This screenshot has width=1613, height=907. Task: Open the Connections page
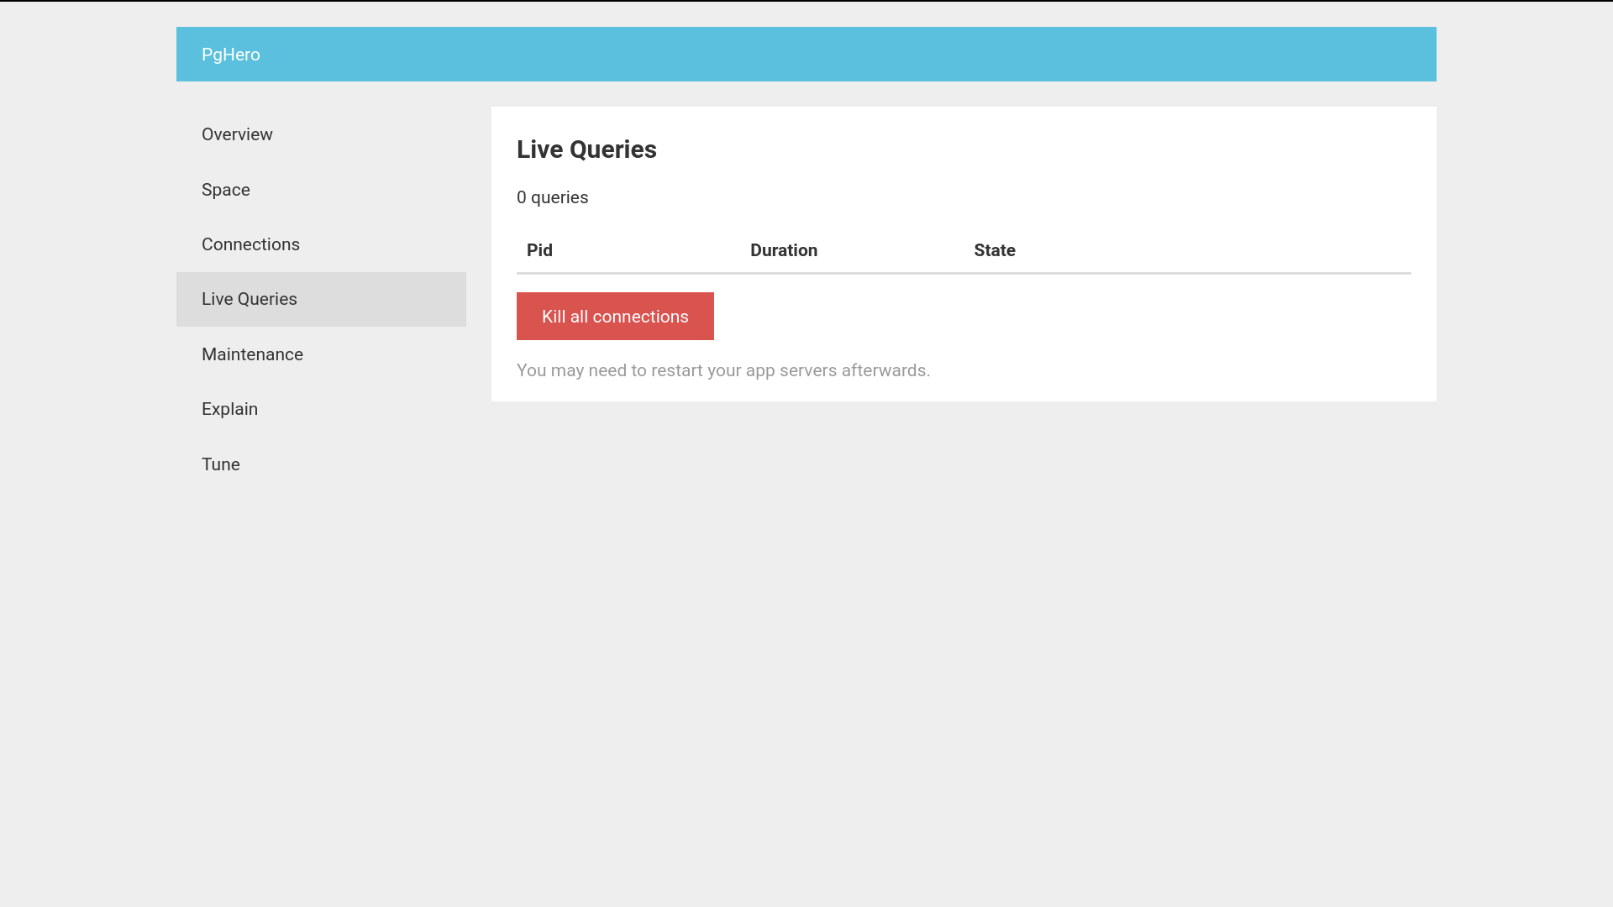pyautogui.click(x=250, y=244)
